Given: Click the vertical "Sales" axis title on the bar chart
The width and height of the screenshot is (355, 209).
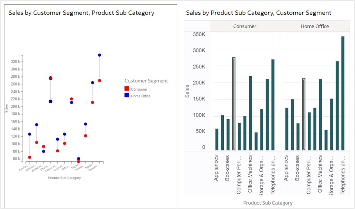Looking at the screenshot, I should pos(187,91).
